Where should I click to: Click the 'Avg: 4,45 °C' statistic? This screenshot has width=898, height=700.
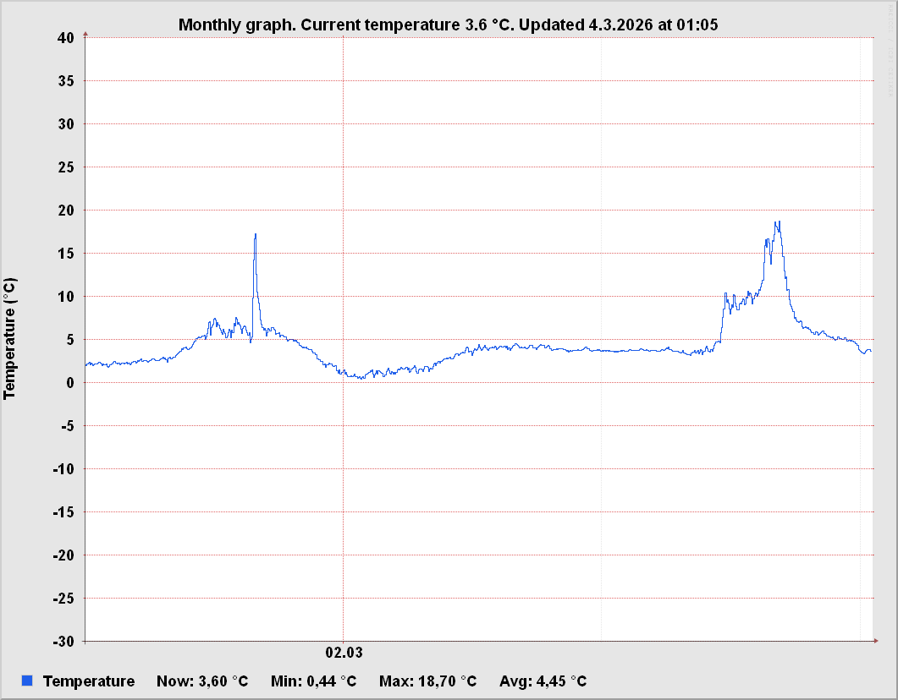pos(543,681)
